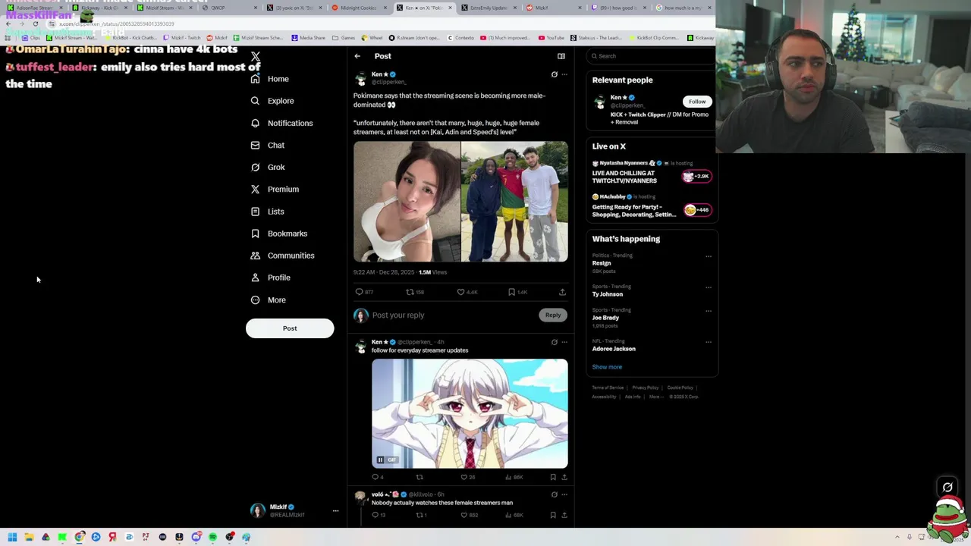971x546 pixels.
Task: Open Spotify from the taskbar
Action: (213, 537)
